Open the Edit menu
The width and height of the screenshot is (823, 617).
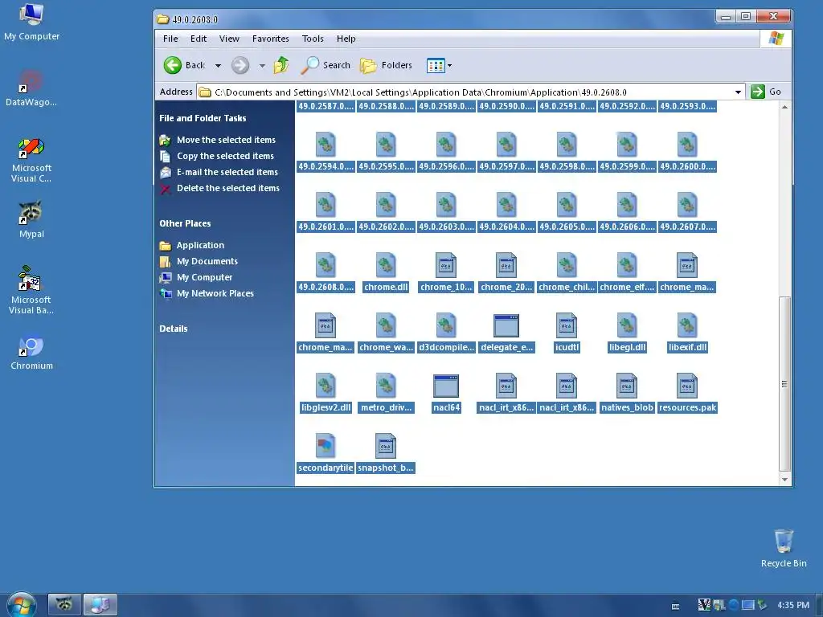pyautogui.click(x=199, y=39)
